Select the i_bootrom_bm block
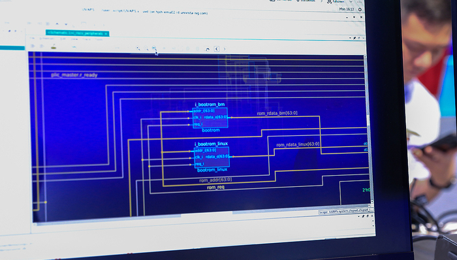The height and width of the screenshot is (260, 457). 210,118
